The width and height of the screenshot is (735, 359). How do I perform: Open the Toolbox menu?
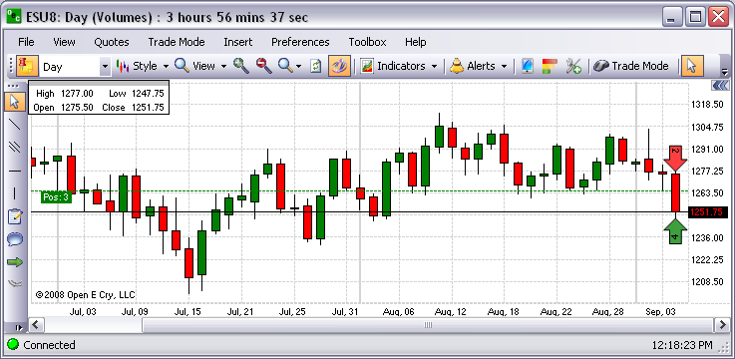point(367,42)
